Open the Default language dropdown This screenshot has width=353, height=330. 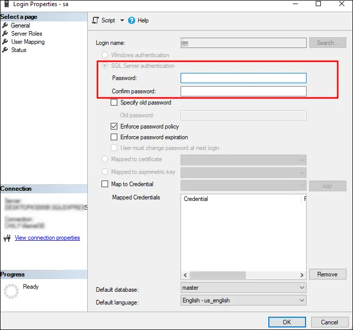click(x=301, y=300)
